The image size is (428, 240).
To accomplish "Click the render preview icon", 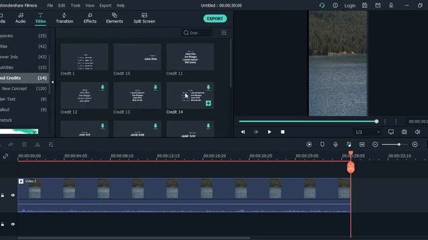I will point(309,145).
